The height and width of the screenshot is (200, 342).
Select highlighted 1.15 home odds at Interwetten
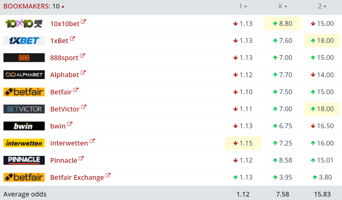243,143
